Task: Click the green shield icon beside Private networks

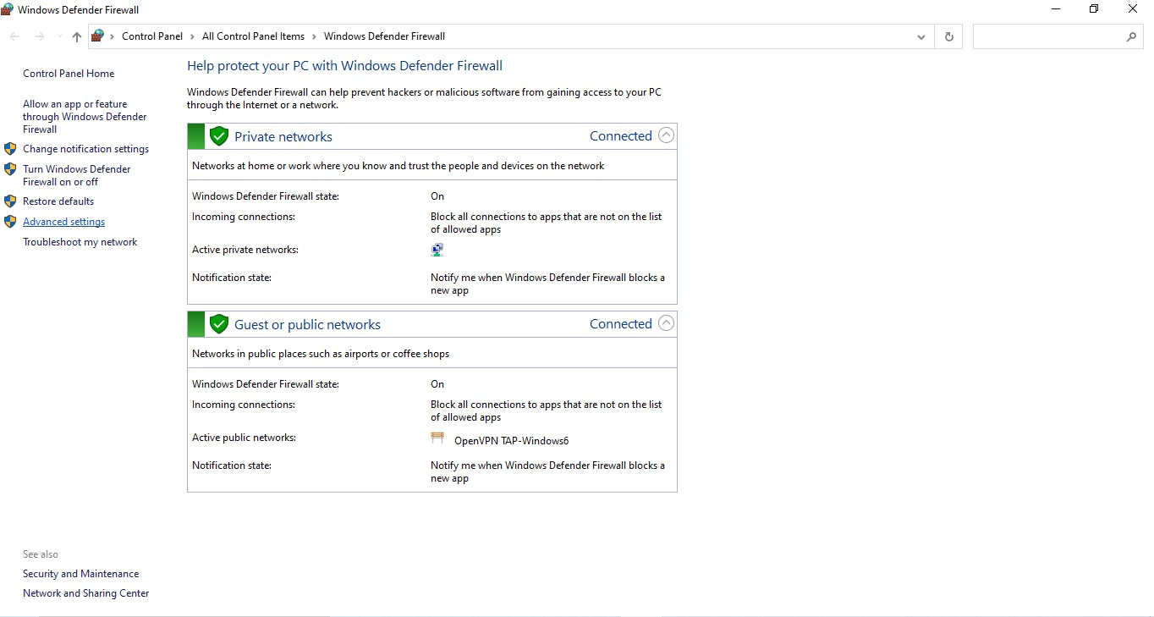Action: (219, 135)
